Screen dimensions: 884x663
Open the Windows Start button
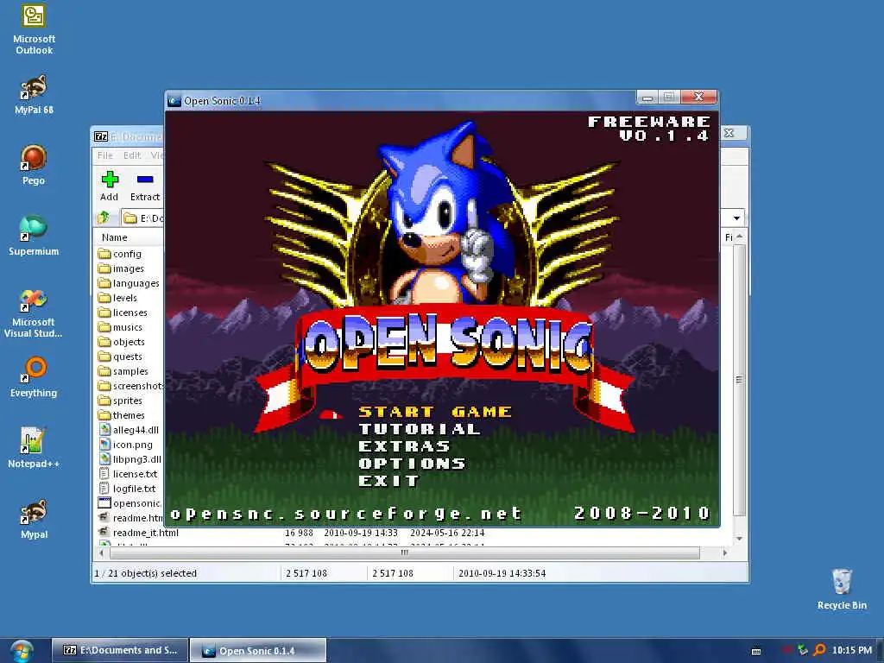click(x=22, y=651)
